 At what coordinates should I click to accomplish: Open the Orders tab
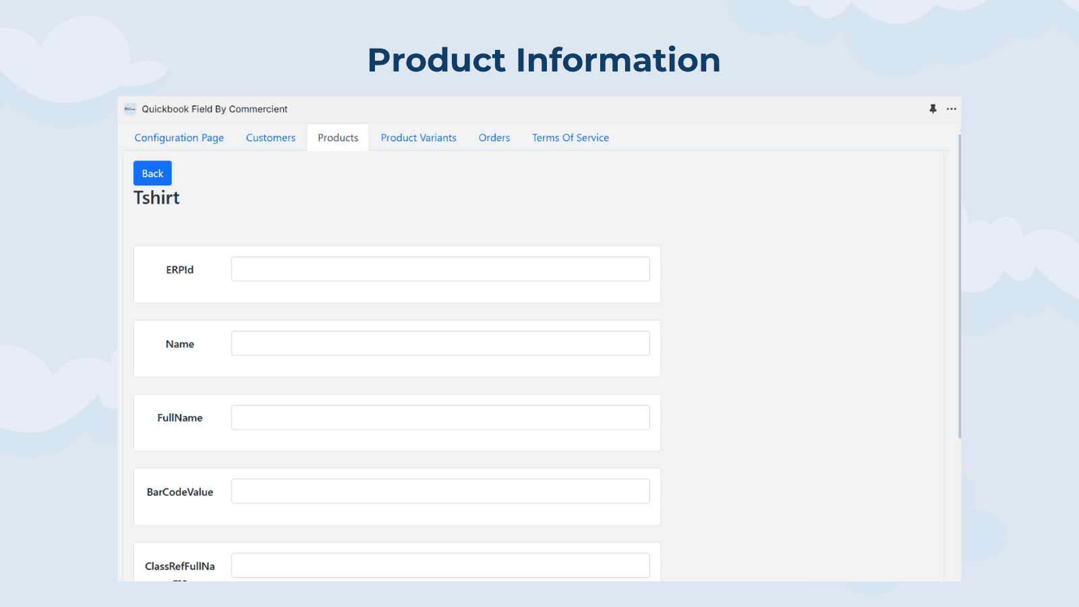pyautogui.click(x=494, y=138)
